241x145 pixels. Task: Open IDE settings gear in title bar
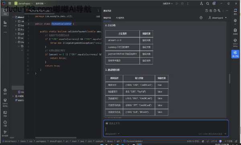[214, 3]
